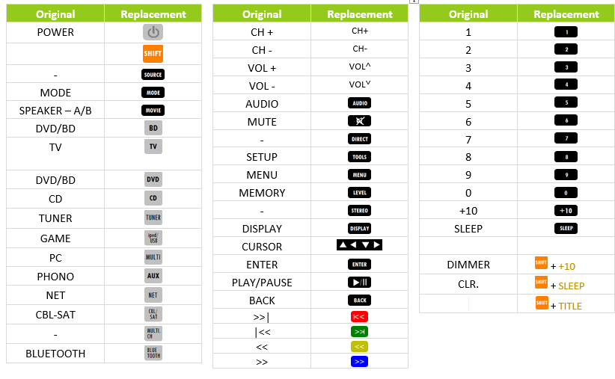The width and height of the screenshot is (615, 379).
Task: Click the orange +10 text link
Action: point(567,267)
